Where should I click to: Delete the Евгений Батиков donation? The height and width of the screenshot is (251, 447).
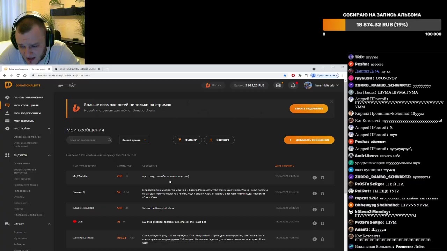coord(322,239)
